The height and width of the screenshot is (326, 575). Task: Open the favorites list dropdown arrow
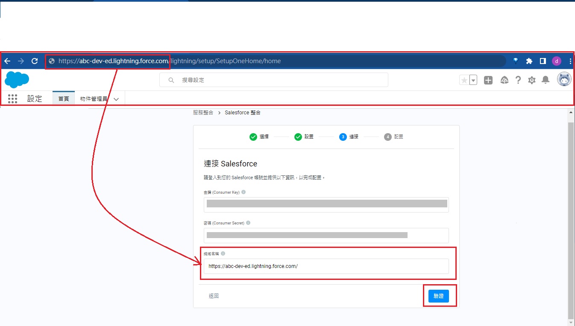tap(473, 80)
